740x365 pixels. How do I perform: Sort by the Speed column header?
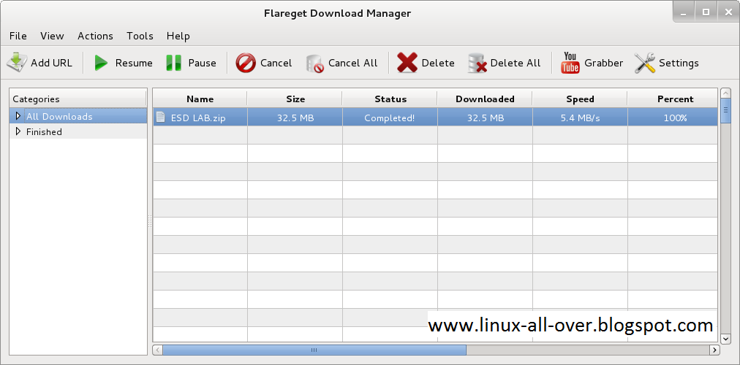[x=580, y=99]
